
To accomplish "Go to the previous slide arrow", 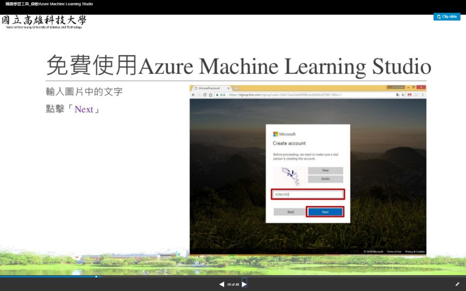I will coord(222,285).
